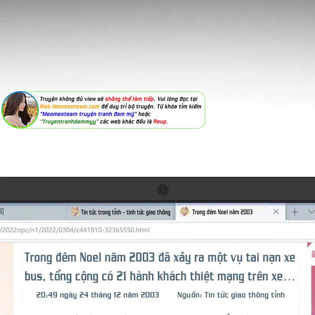Click the address bar URL
The width and height of the screenshot is (315, 315).
pyautogui.click(x=75, y=230)
